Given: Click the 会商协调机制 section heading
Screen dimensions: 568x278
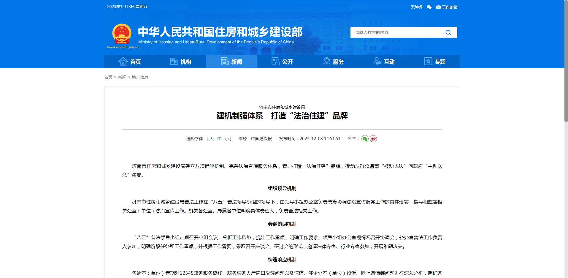Looking at the screenshot, I should pyautogui.click(x=282, y=224).
